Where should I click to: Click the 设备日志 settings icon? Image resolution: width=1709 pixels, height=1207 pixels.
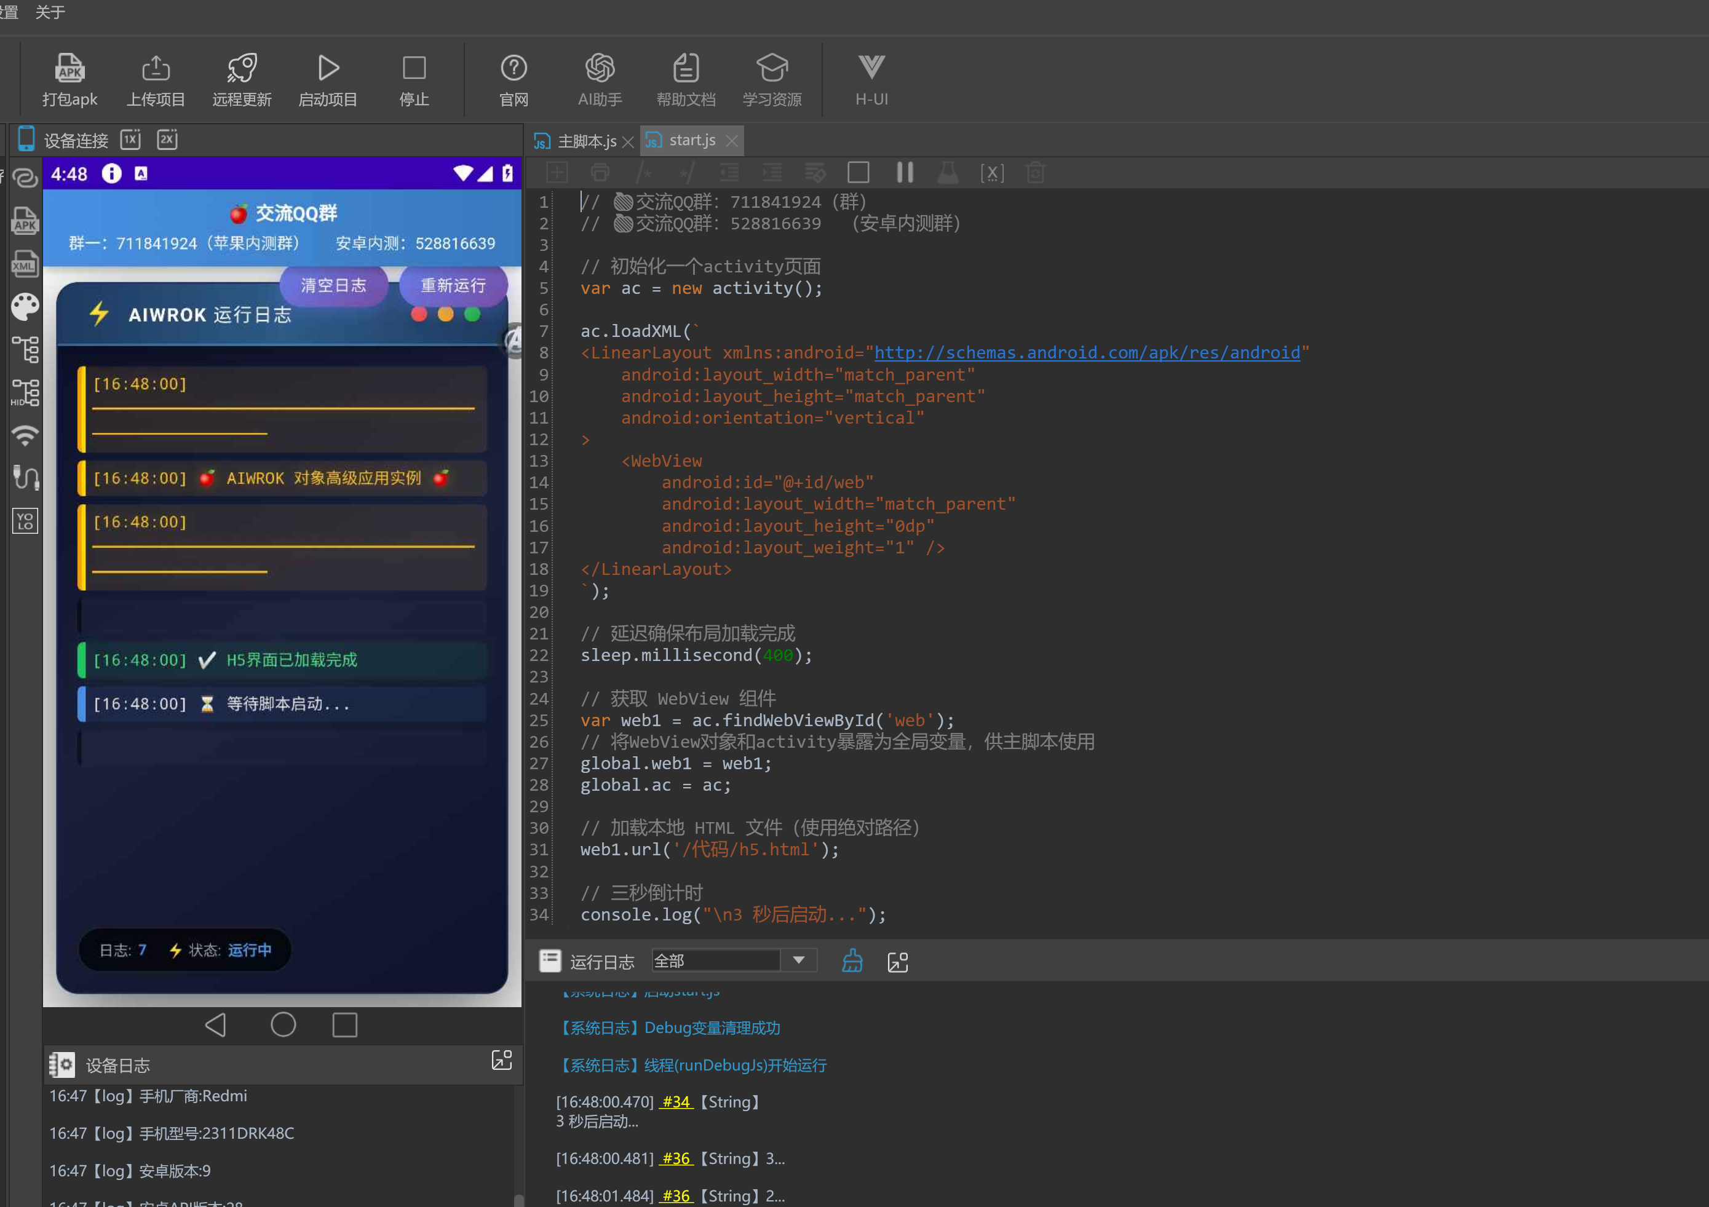(x=61, y=1065)
